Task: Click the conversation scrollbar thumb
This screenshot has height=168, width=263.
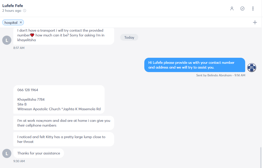Action: pos(260,157)
